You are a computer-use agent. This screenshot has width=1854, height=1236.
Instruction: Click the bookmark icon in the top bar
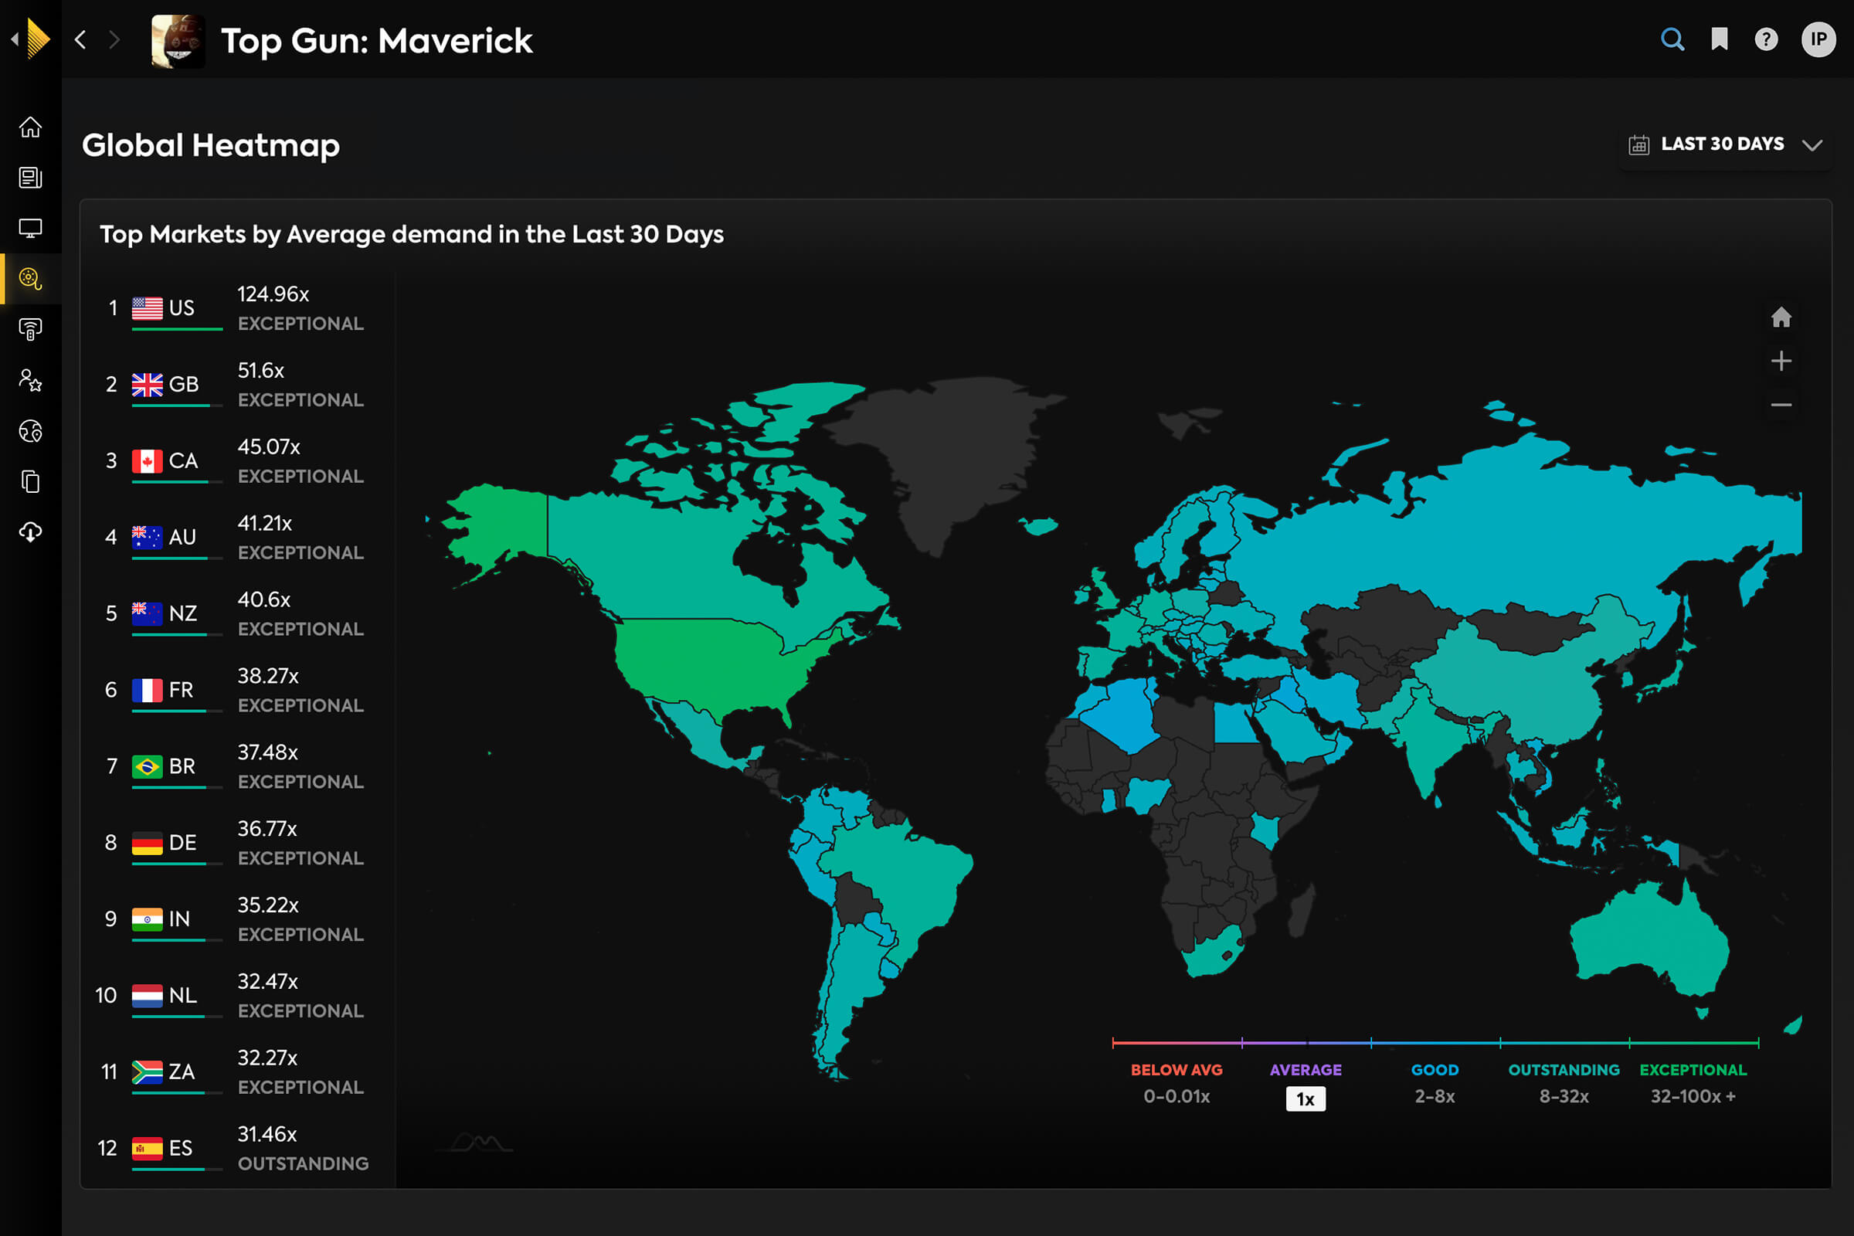[1720, 39]
